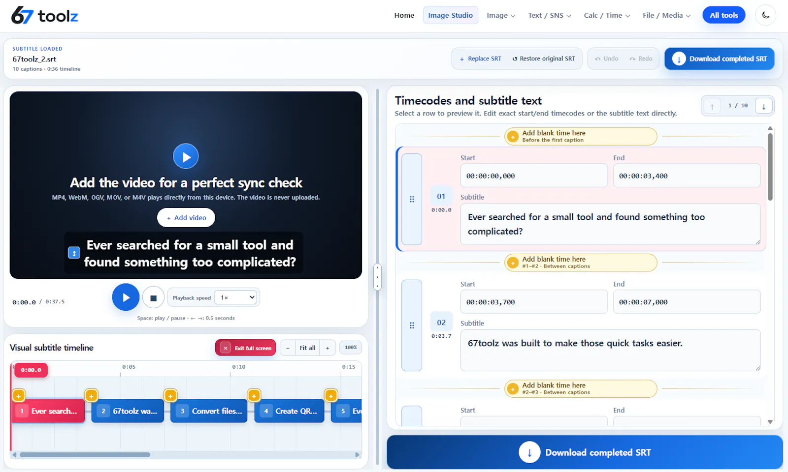Click the 0:00.0 playhead marker

click(x=31, y=370)
